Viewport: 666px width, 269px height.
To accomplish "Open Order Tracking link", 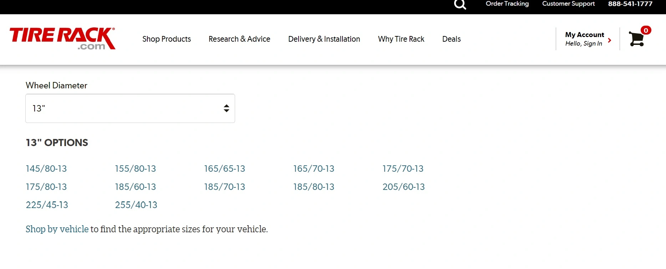I will [x=507, y=4].
